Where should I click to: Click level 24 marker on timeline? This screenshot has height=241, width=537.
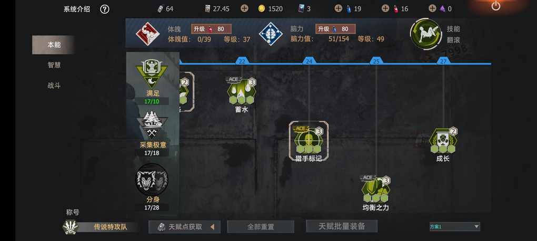click(x=309, y=61)
